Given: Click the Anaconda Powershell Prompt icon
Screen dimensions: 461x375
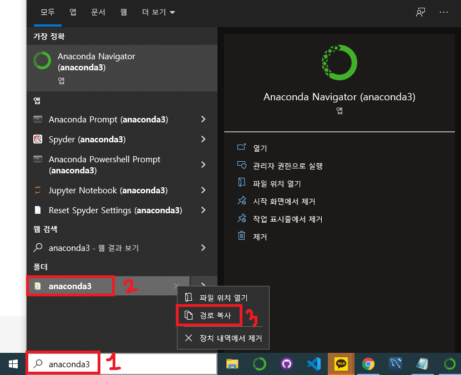Looking at the screenshot, I should point(38,159).
